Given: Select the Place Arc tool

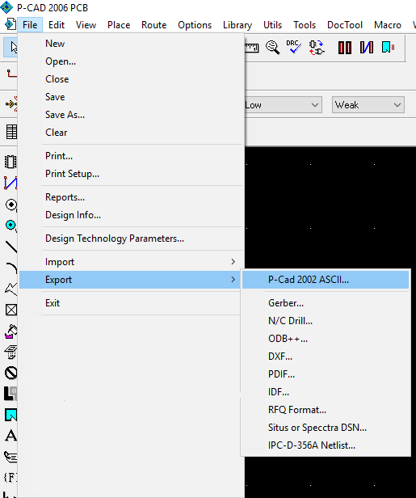Looking at the screenshot, I should coord(11,268).
